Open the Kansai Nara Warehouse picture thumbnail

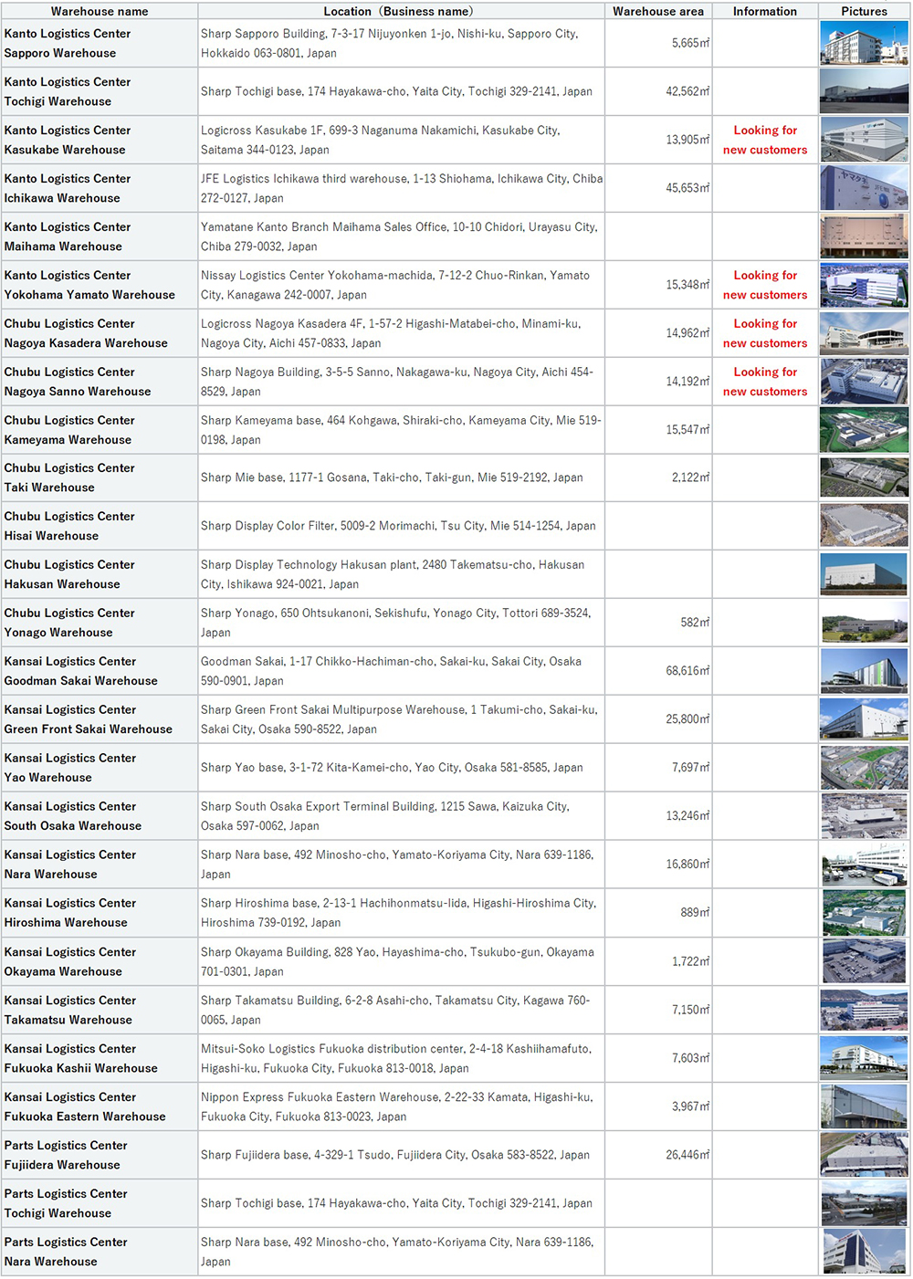point(864,865)
